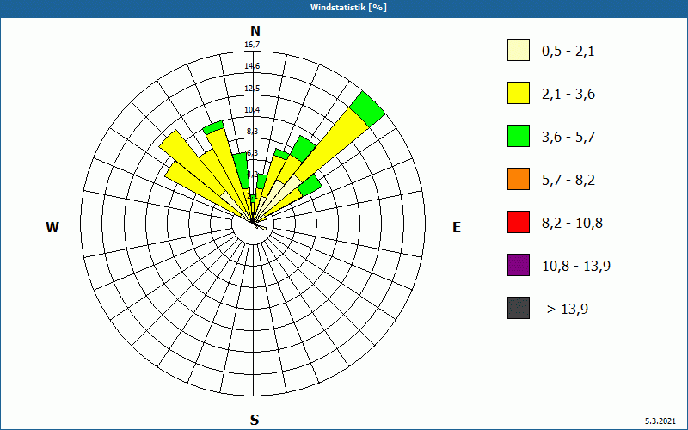688x430 pixels.
Task: Click the 12,5 radial axis value
Action: point(252,89)
